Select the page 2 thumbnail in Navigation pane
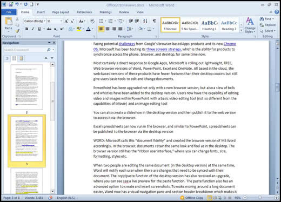Viewport: 281px width, 202px height. tap(27, 87)
